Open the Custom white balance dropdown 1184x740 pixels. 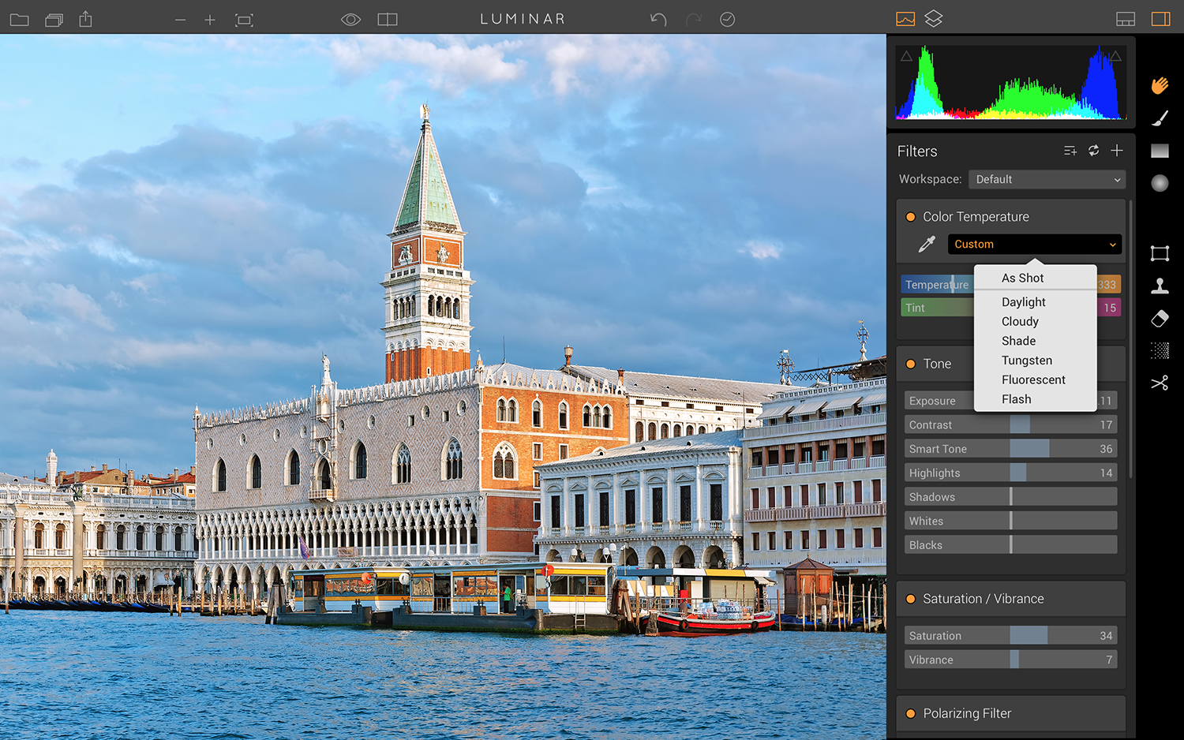1034,245
